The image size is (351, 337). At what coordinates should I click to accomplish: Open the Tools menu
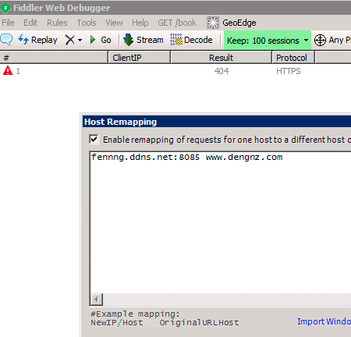[x=87, y=23]
